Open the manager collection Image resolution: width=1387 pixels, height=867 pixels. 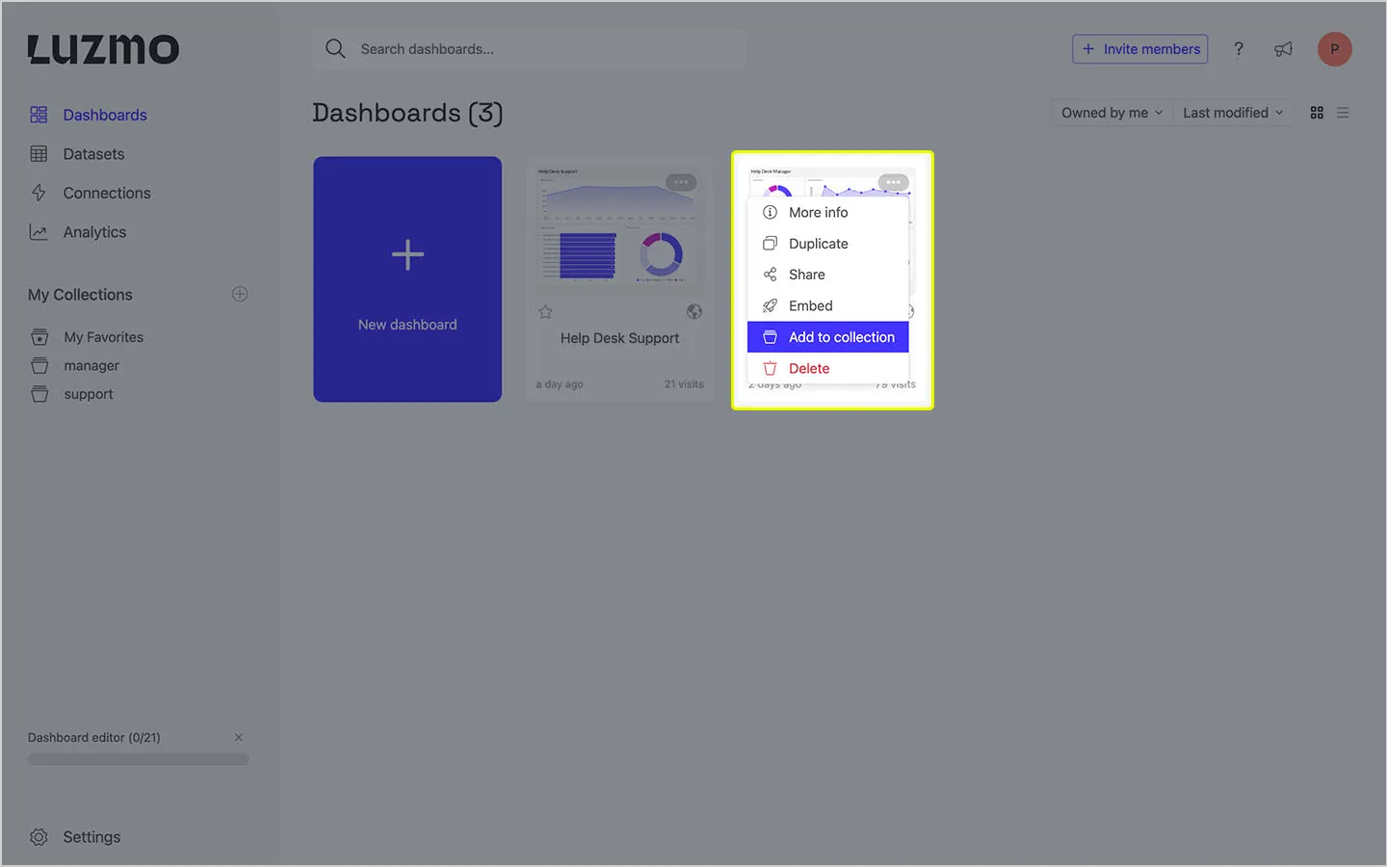pyautogui.click(x=92, y=366)
